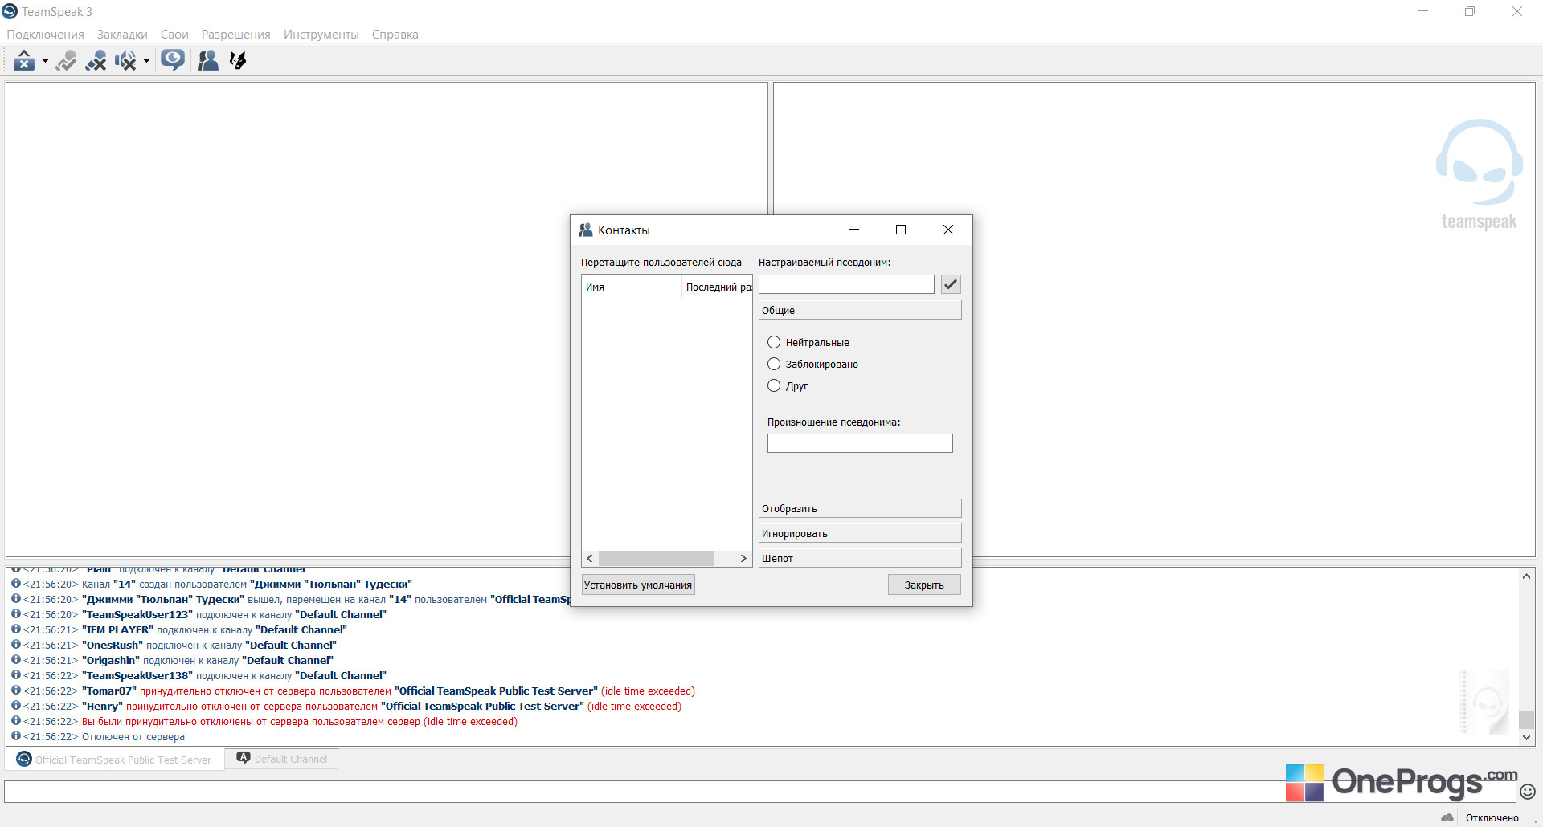
Task: Click the cloud sync status bar icon
Action: 1447,817
